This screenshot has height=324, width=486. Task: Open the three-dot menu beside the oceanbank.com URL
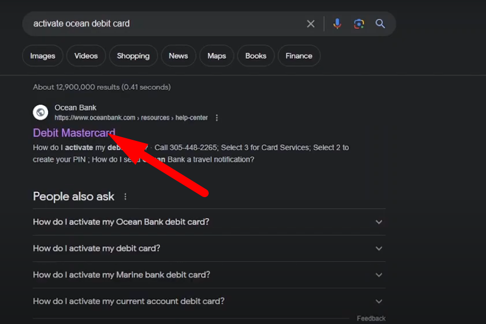click(217, 118)
